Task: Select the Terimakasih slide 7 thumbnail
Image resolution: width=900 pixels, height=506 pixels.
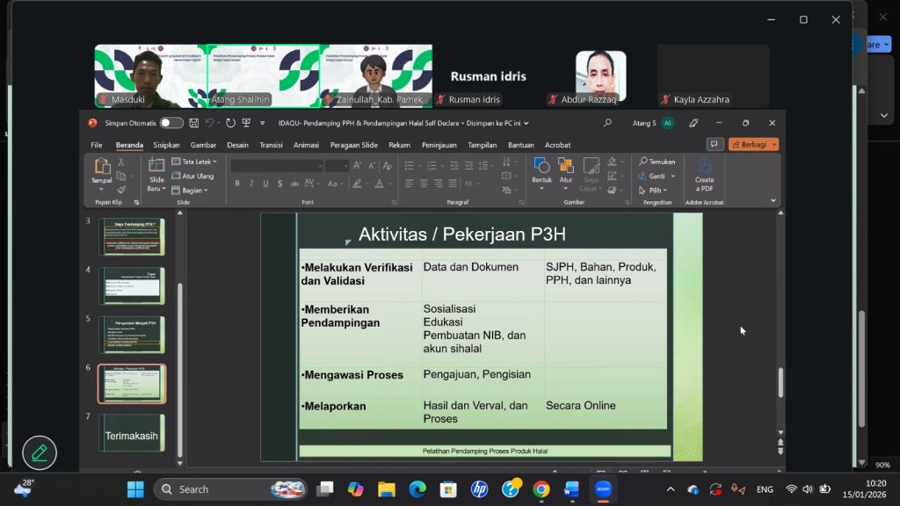Action: click(x=132, y=433)
